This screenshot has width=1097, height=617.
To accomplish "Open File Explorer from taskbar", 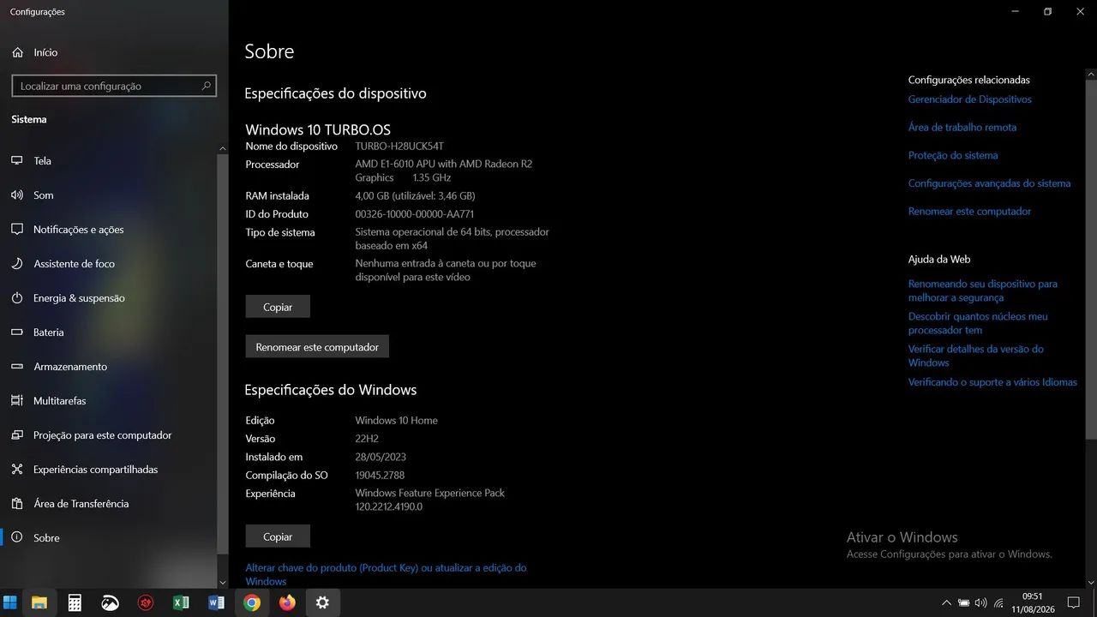I will tap(39, 602).
